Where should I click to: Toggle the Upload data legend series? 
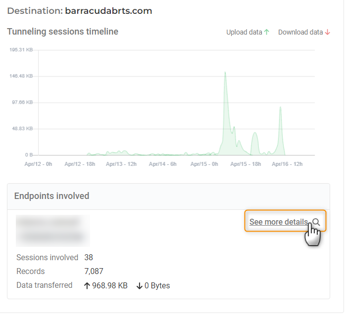(x=244, y=32)
